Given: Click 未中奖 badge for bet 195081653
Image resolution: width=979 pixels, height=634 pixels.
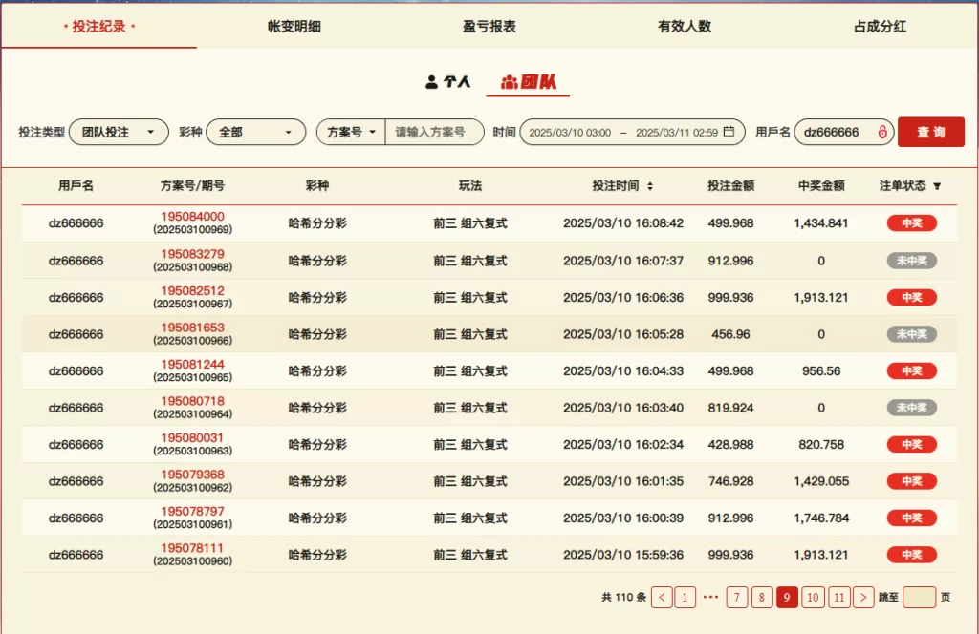Looking at the screenshot, I should [911, 334].
